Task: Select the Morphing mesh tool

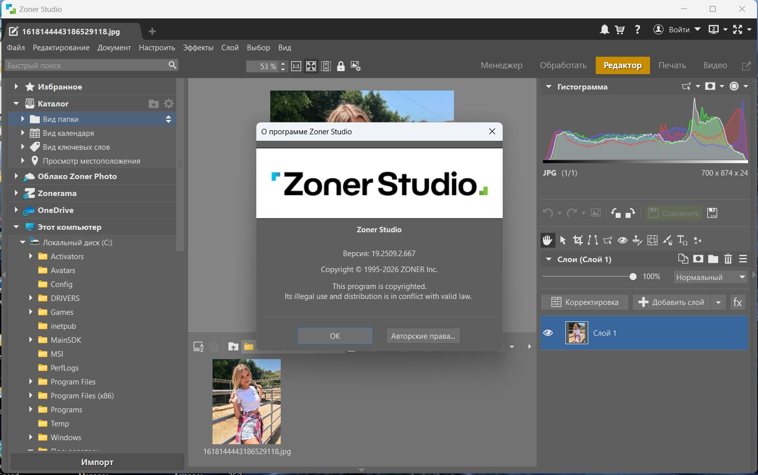Action: pyautogui.click(x=652, y=240)
